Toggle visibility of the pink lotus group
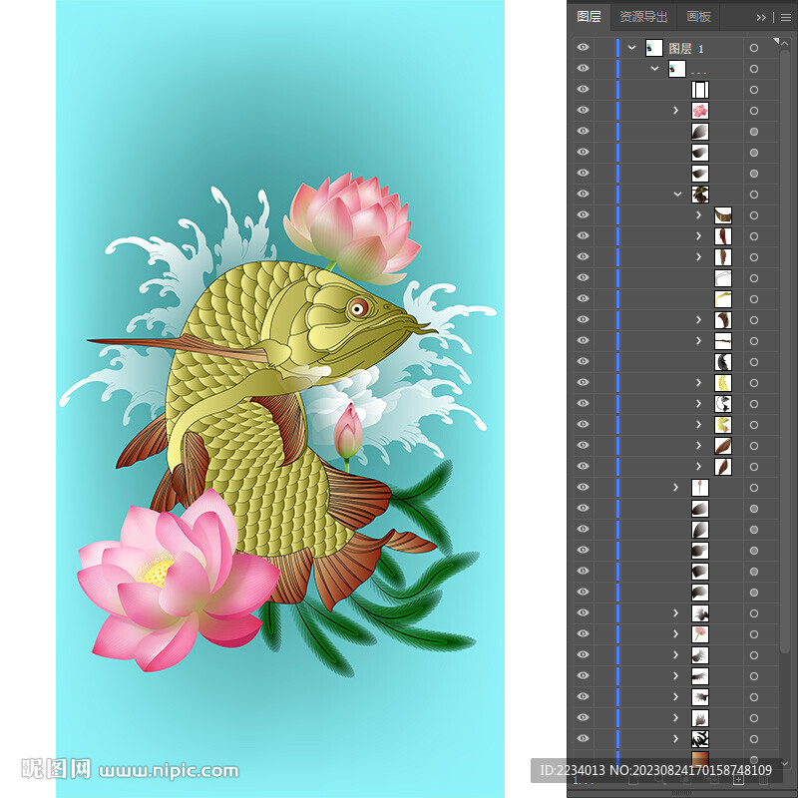Image resolution: width=798 pixels, height=798 pixels. coord(583,111)
